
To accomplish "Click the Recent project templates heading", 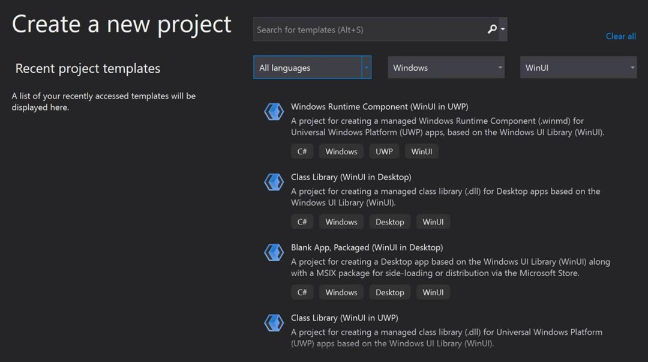I will click(x=88, y=68).
